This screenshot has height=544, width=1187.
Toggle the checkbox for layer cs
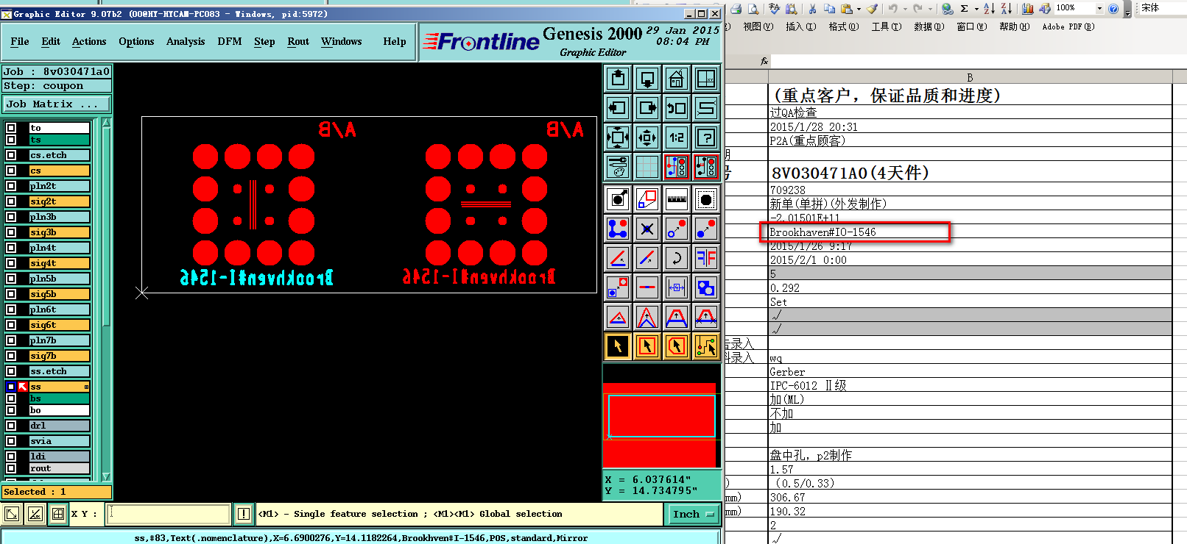point(11,171)
